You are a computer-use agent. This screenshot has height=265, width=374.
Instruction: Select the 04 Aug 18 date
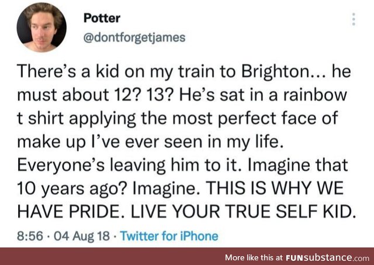[82, 236]
